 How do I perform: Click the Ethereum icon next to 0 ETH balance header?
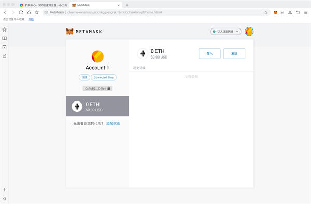pyautogui.click(x=143, y=53)
